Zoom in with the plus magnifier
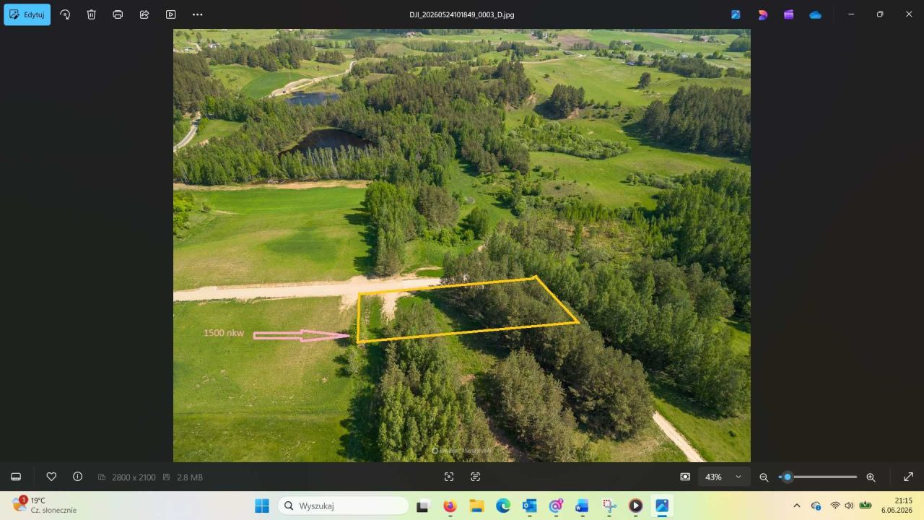 871,477
